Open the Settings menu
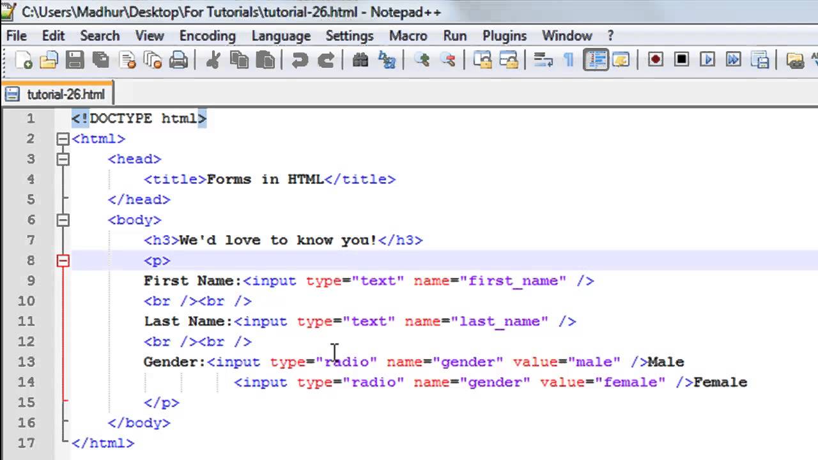This screenshot has width=818, height=460. pos(350,36)
